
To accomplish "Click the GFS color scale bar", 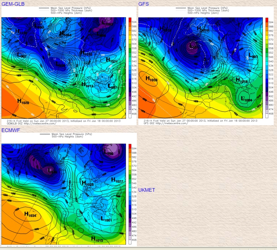I will click(x=267, y=68).
